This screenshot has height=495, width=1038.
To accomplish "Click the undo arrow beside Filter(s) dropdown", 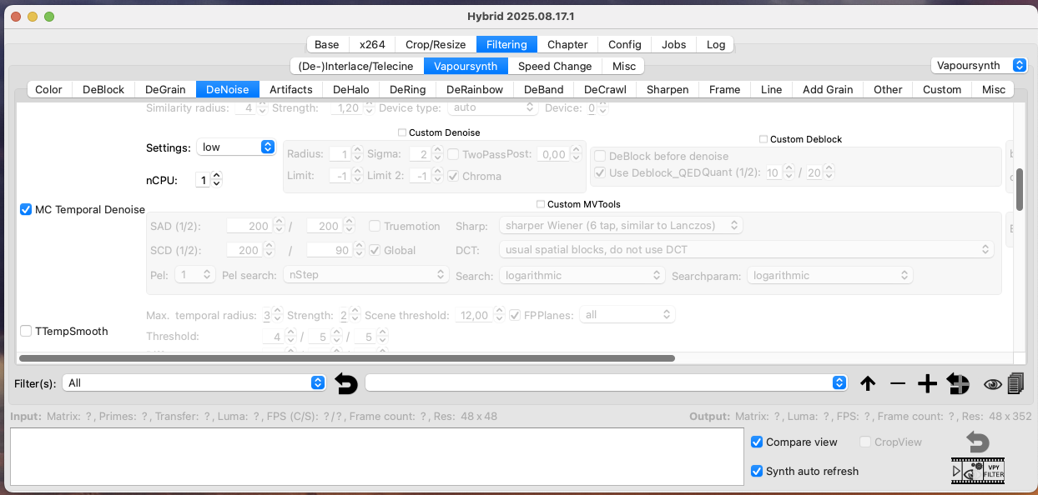I will coord(346,383).
